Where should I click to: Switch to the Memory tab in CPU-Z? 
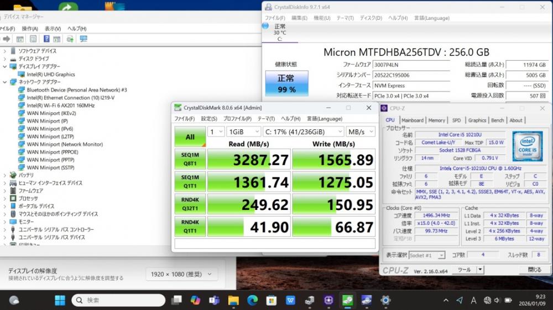(436, 120)
